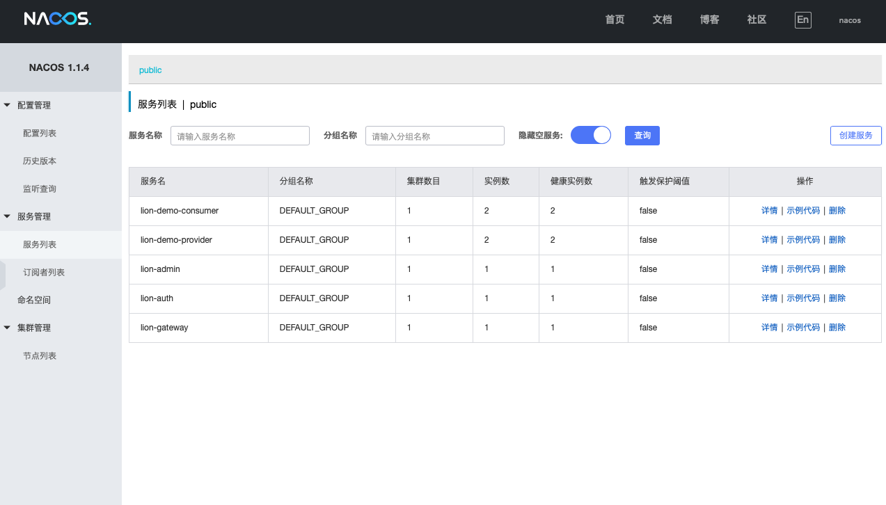
Task: Focus the 分组名称 input field
Action: [x=435, y=136]
